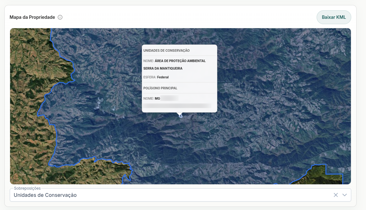Click the popup's pointer tip arrow
Screen dimensions: 366x210
pos(180,114)
